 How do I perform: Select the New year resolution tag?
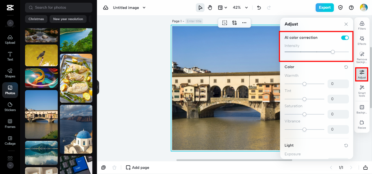click(68, 19)
